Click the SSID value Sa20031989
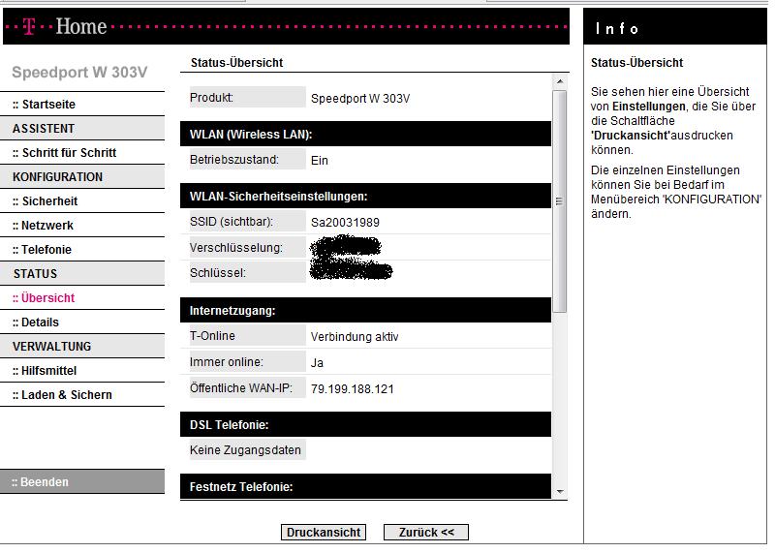Image resolution: width=775 pixels, height=553 pixels. click(x=345, y=223)
